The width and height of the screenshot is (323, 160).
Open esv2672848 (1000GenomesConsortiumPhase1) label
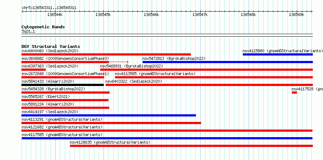click(x=65, y=74)
